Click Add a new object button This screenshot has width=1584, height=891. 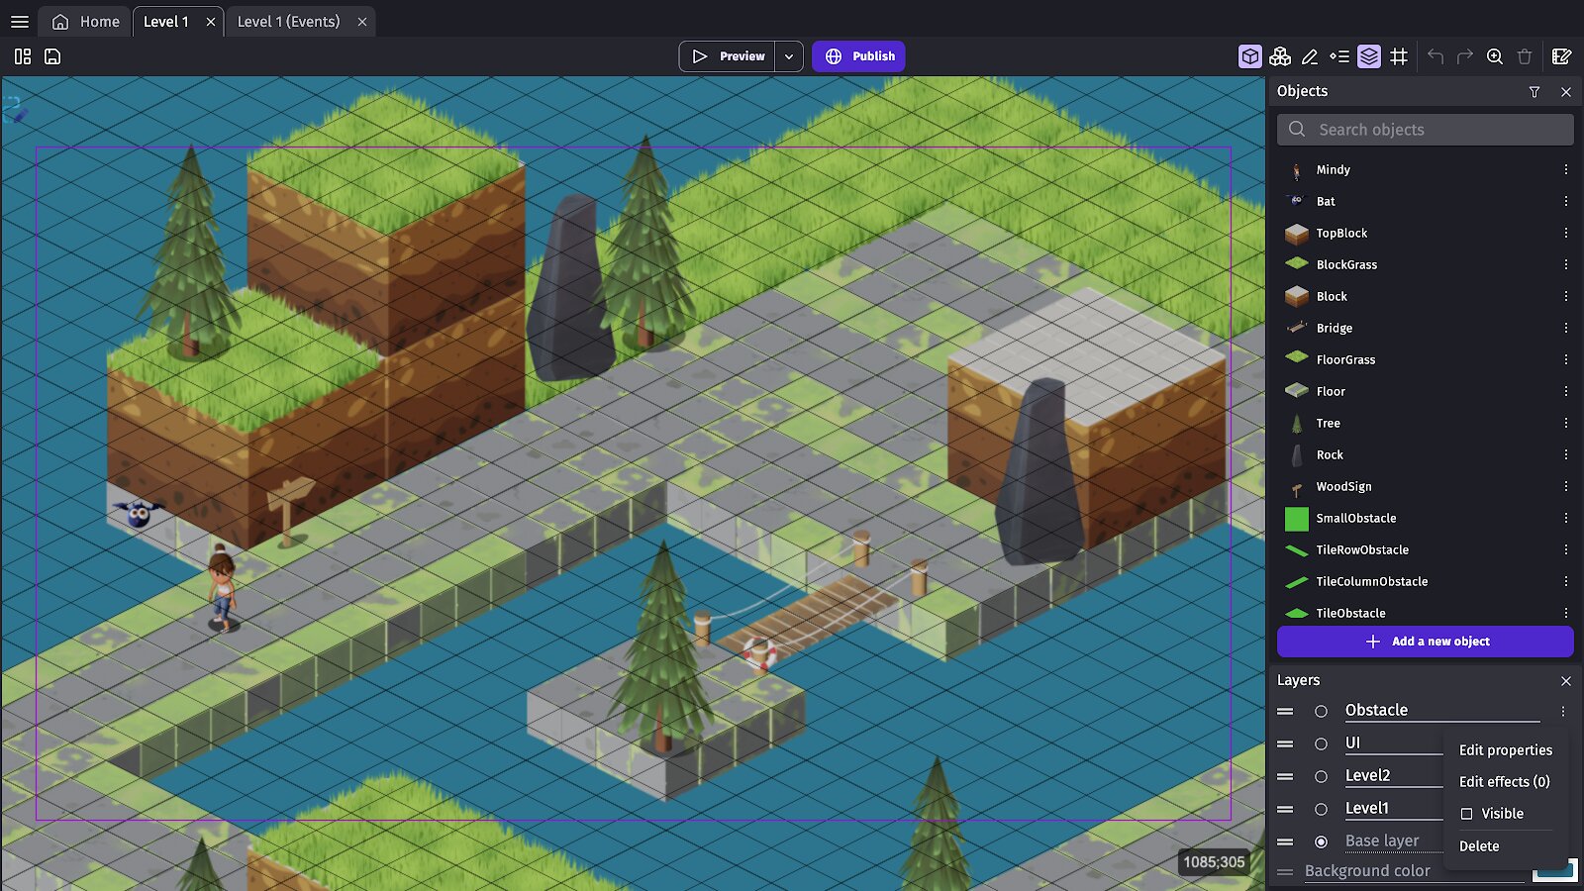click(1426, 642)
